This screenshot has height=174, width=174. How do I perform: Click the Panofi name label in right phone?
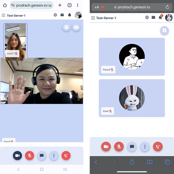point(108,70)
